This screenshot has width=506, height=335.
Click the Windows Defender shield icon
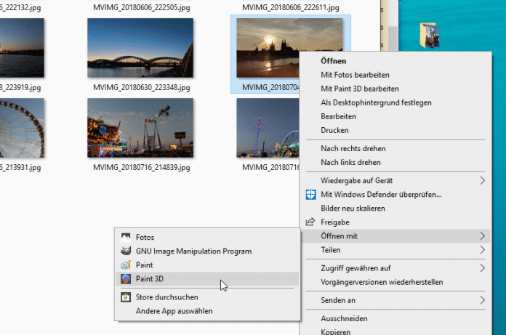click(x=310, y=195)
